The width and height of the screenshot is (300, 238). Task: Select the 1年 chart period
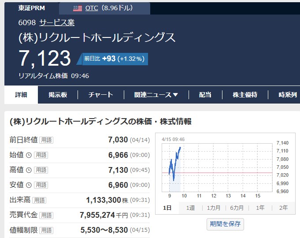pos(260,208)
